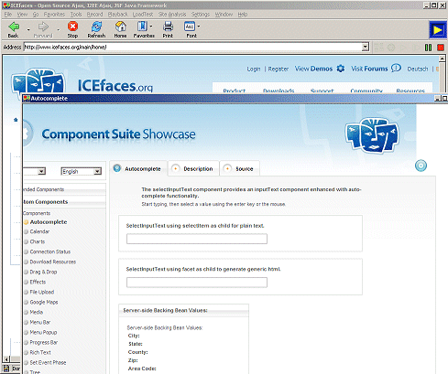Click the bullet icon beside Effects

[x=27, y=282]
